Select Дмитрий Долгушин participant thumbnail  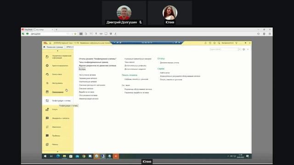coord(124,13)
